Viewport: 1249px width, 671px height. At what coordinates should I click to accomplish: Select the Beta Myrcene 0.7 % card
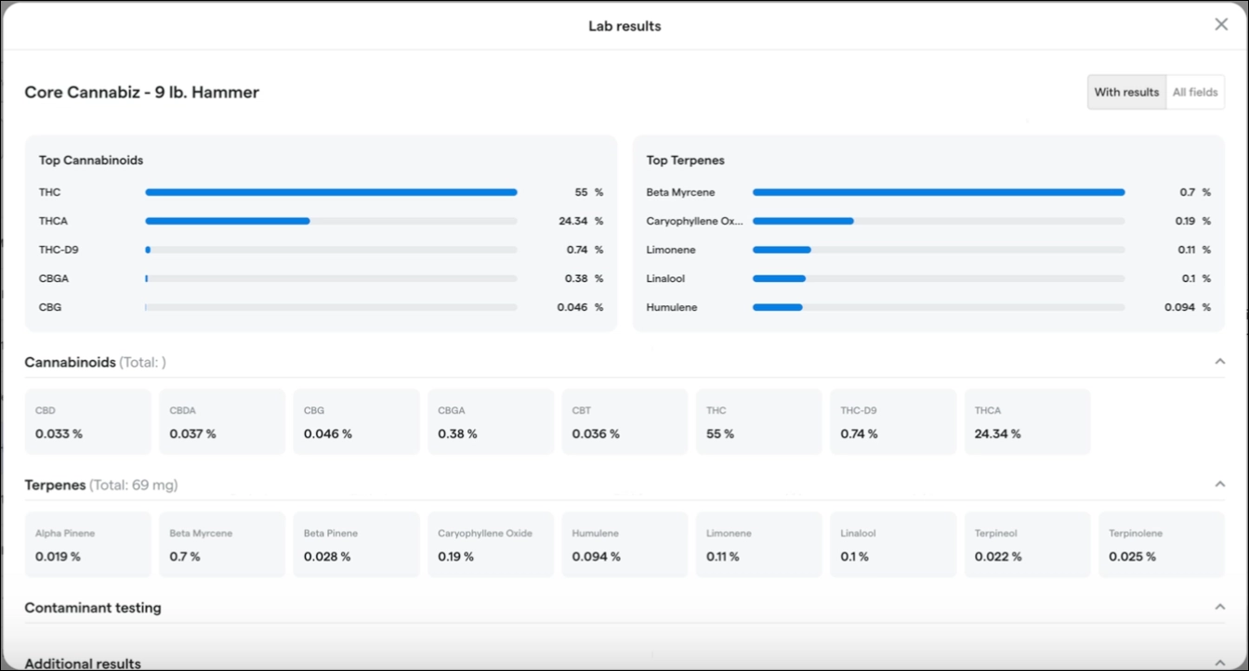click(x=222, y=545)
